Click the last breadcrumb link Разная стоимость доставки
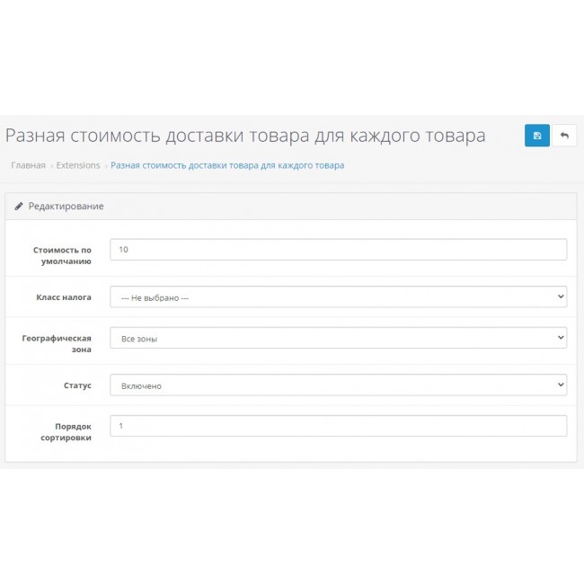 click(x=226, y=165)
